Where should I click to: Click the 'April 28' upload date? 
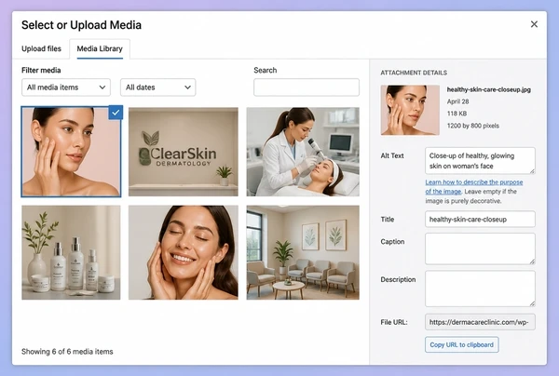tap(457, 101)
